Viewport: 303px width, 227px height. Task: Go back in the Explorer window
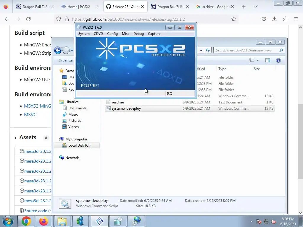click(x=58, y=50)
